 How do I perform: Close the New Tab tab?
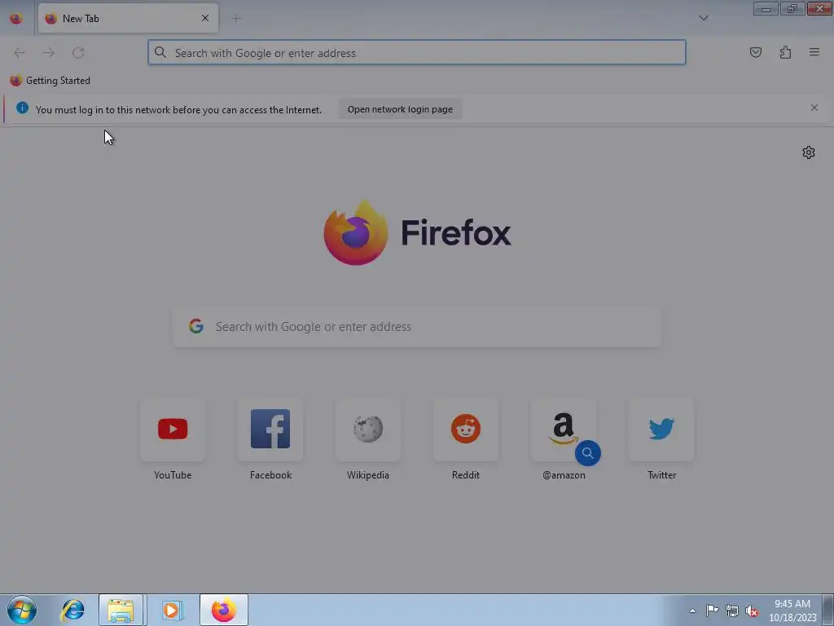(x=204, y=18)
